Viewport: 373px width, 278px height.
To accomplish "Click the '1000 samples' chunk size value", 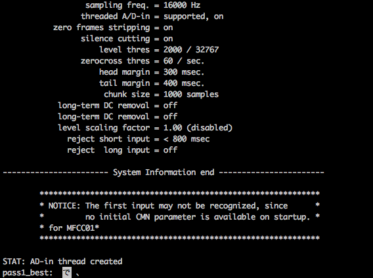I will click(x=191, y=94).
